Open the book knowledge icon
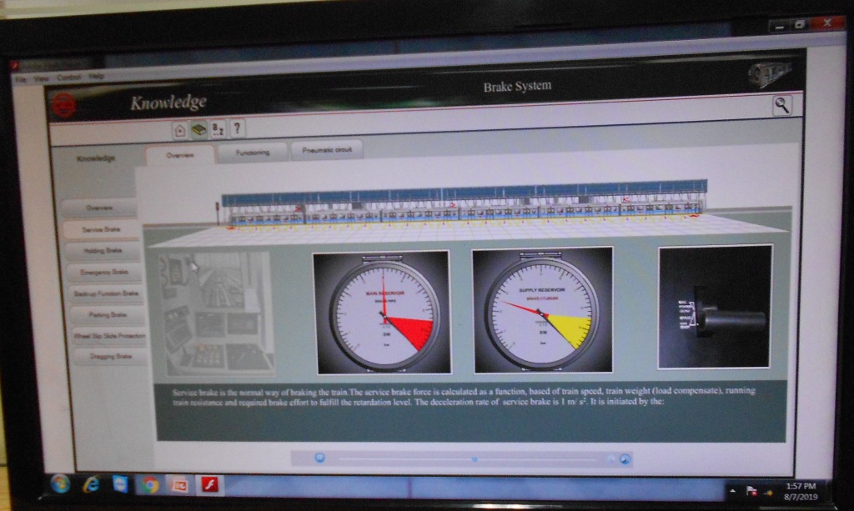The image size is (854, 511). (198, 129)
